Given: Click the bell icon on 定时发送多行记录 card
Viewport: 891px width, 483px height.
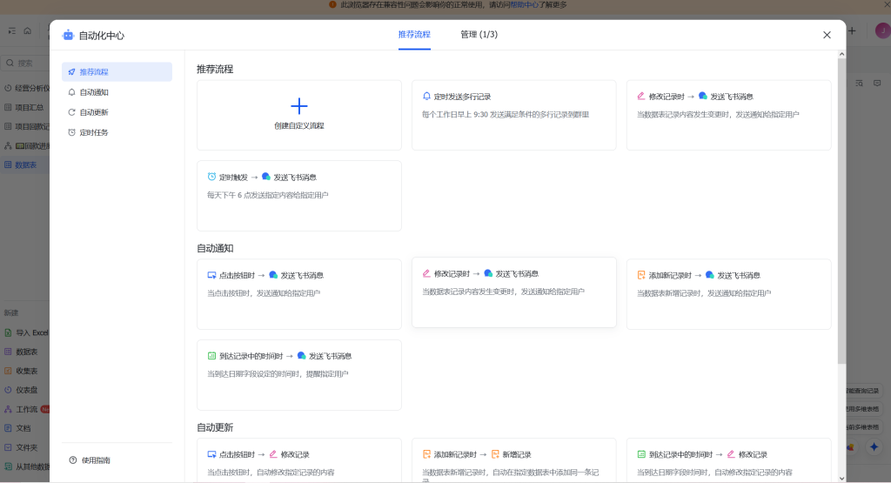Looking at the screenshot, I should coord(426,96).
